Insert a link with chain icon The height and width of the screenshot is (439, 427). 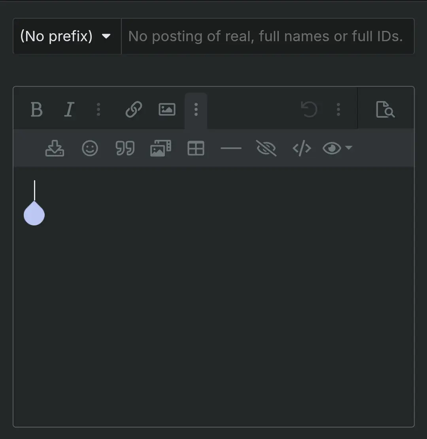pos(134,109)
